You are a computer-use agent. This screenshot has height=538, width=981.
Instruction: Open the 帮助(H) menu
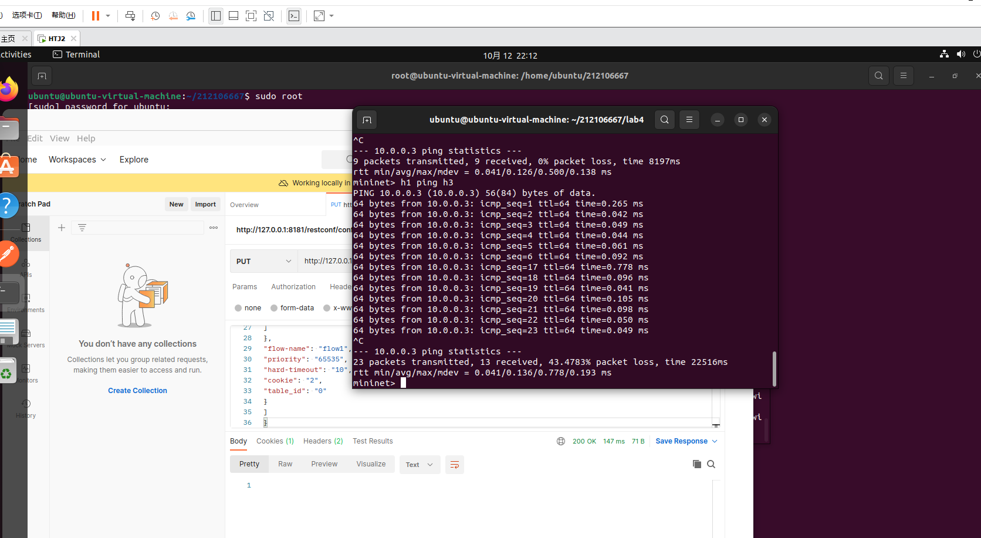(x=63, y=15)
